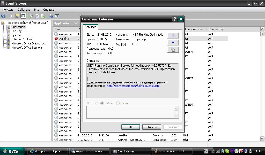265x155 pixels.
Task: Select Microsoft Office Diagnostics log
Action: point(28,43)
